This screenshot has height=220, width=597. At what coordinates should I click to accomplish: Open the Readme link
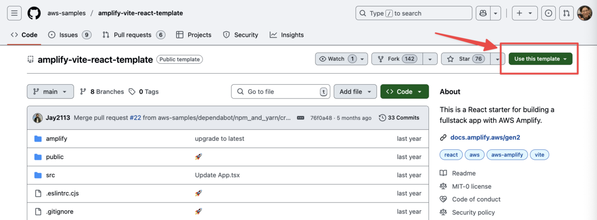464,173
